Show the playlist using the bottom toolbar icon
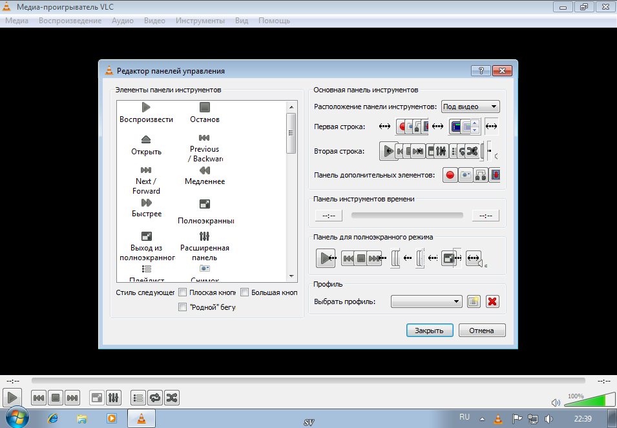The image size is (617, 428). pyautogui.click(x=138, y=398)
